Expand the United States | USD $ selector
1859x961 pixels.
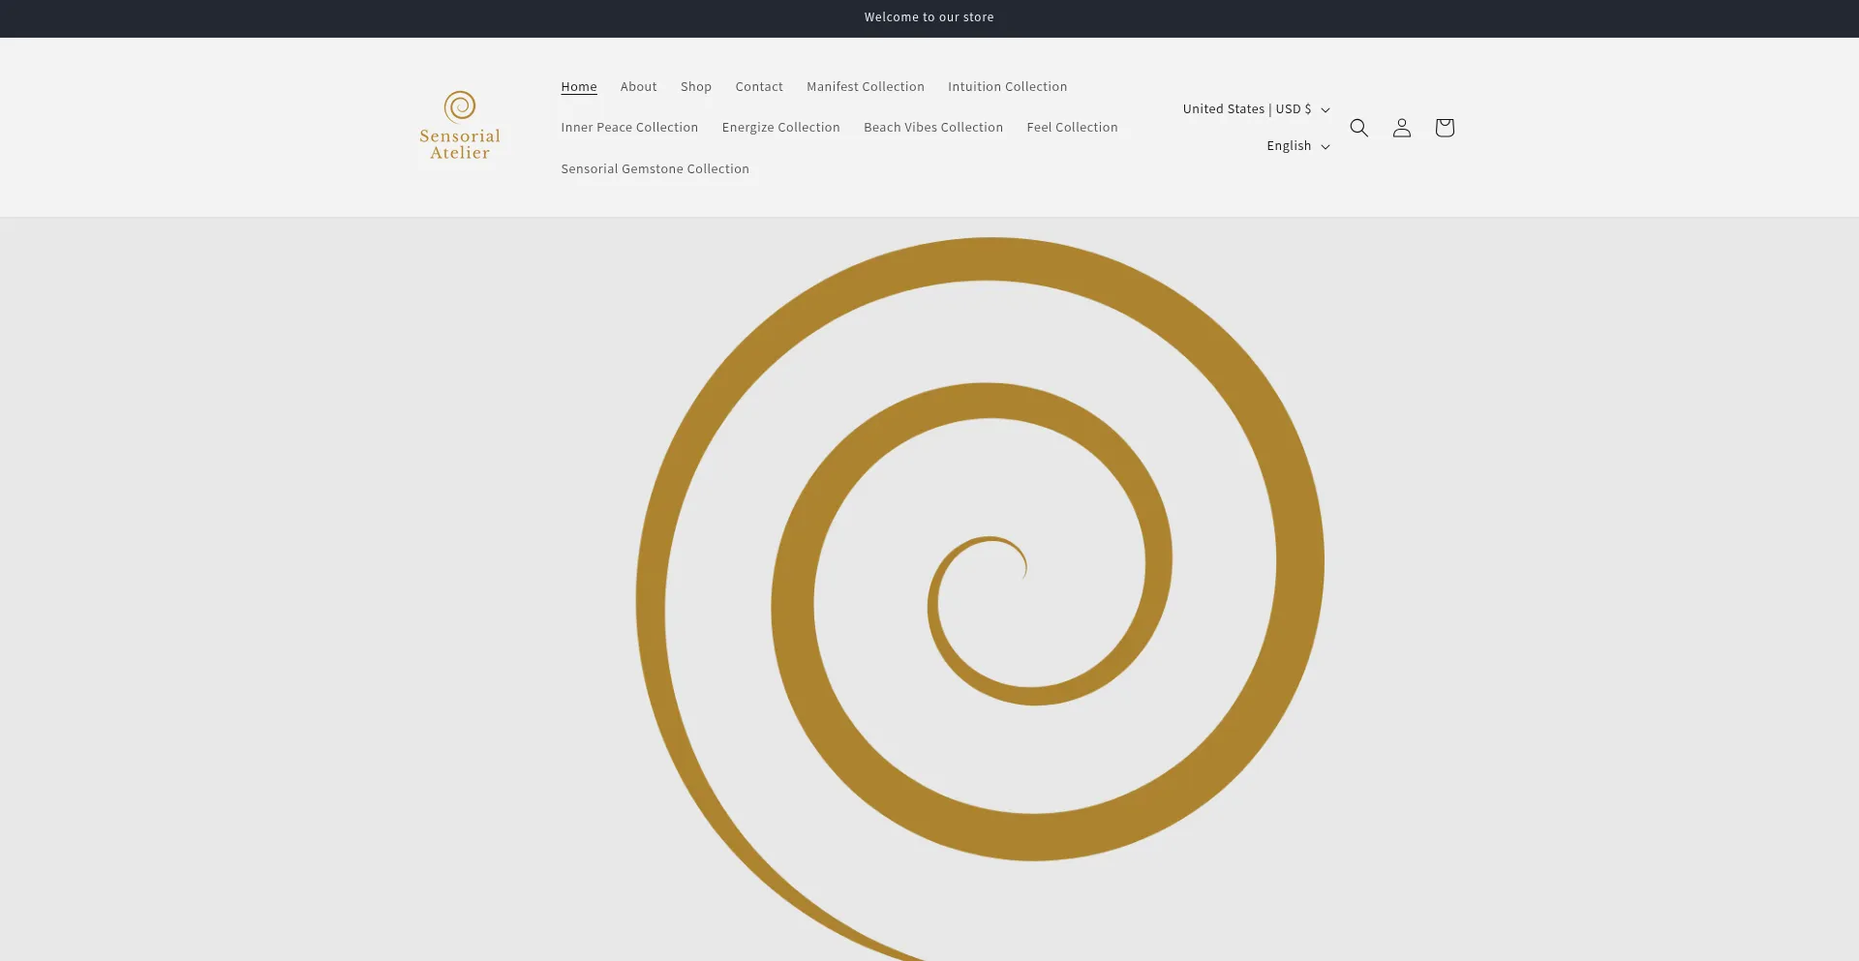click(1255, 109)
